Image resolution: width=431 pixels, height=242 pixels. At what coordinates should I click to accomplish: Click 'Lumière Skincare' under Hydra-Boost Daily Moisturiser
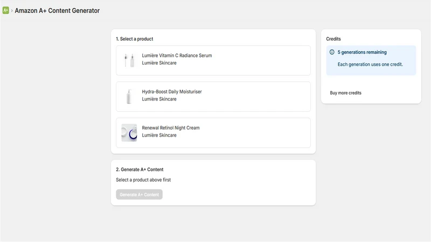click(159, 99)
